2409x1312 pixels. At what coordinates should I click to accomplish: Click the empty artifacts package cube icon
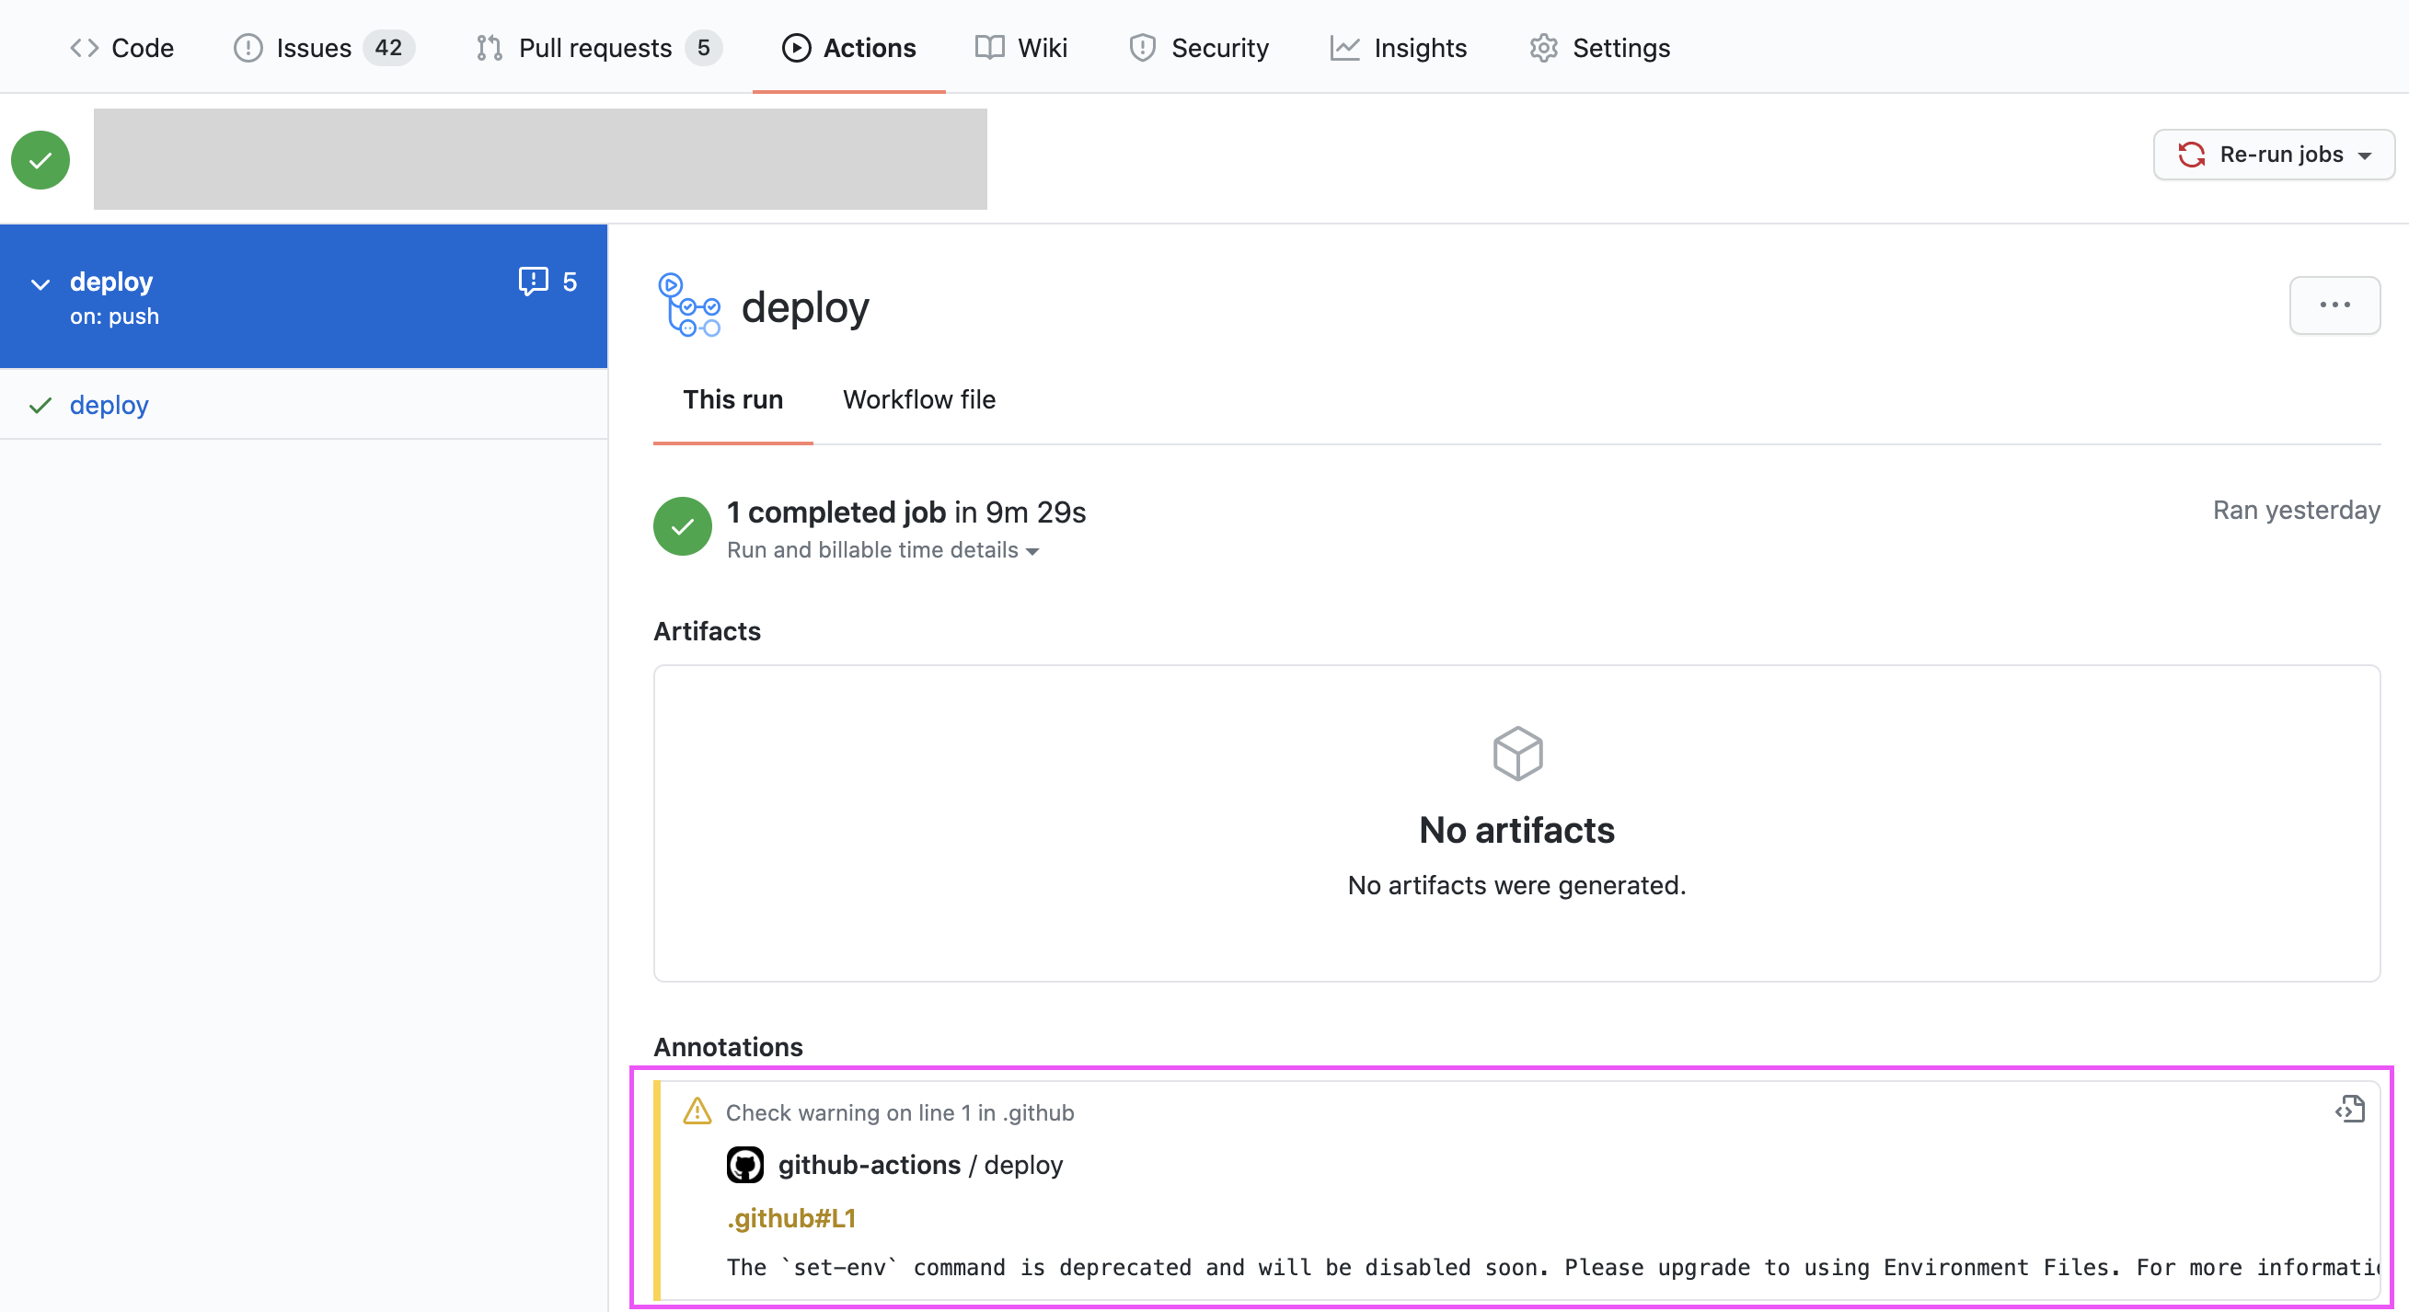(x=1516, y=754)
